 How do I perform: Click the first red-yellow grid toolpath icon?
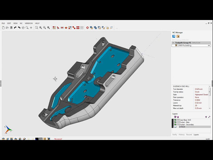click(54, 28)
